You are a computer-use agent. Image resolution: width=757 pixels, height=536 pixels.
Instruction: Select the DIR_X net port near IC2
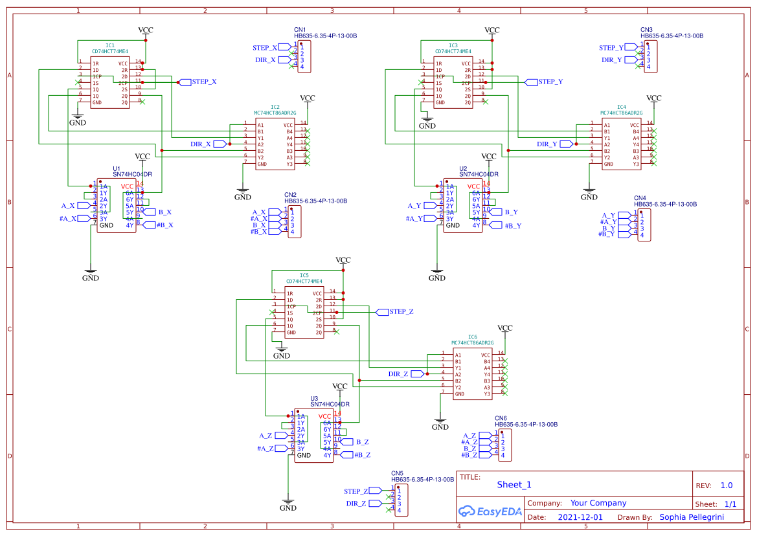(x=208, y=144)
